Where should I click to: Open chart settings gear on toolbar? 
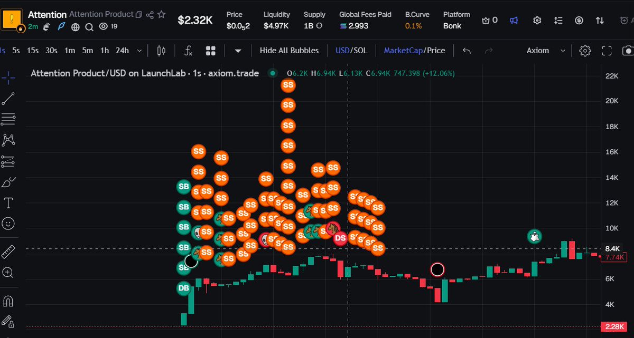[x=585, y=51]
